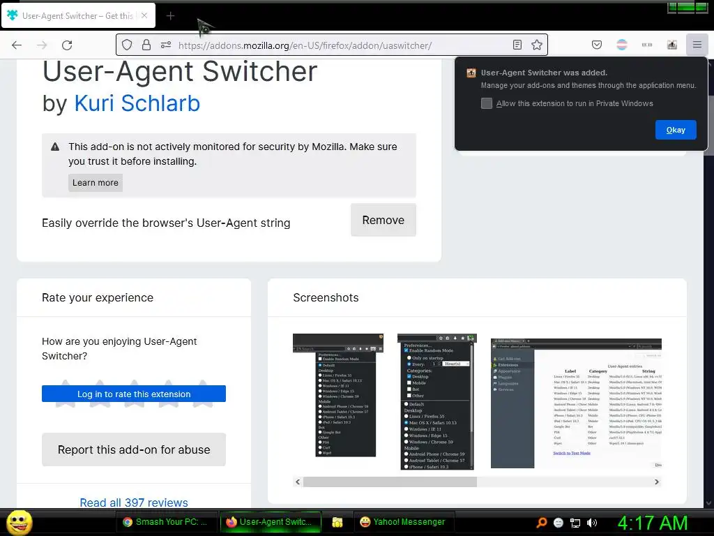Open the Firefox hamburger application menu
Image resolution: width=714 pixels, height=536 pixels.
click(x=697, y=45)
